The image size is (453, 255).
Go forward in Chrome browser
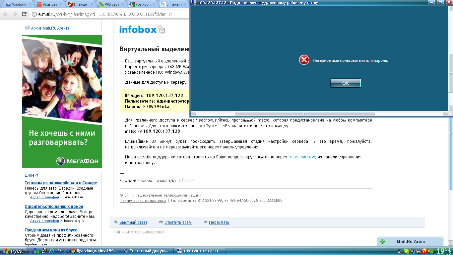[15, 14]
